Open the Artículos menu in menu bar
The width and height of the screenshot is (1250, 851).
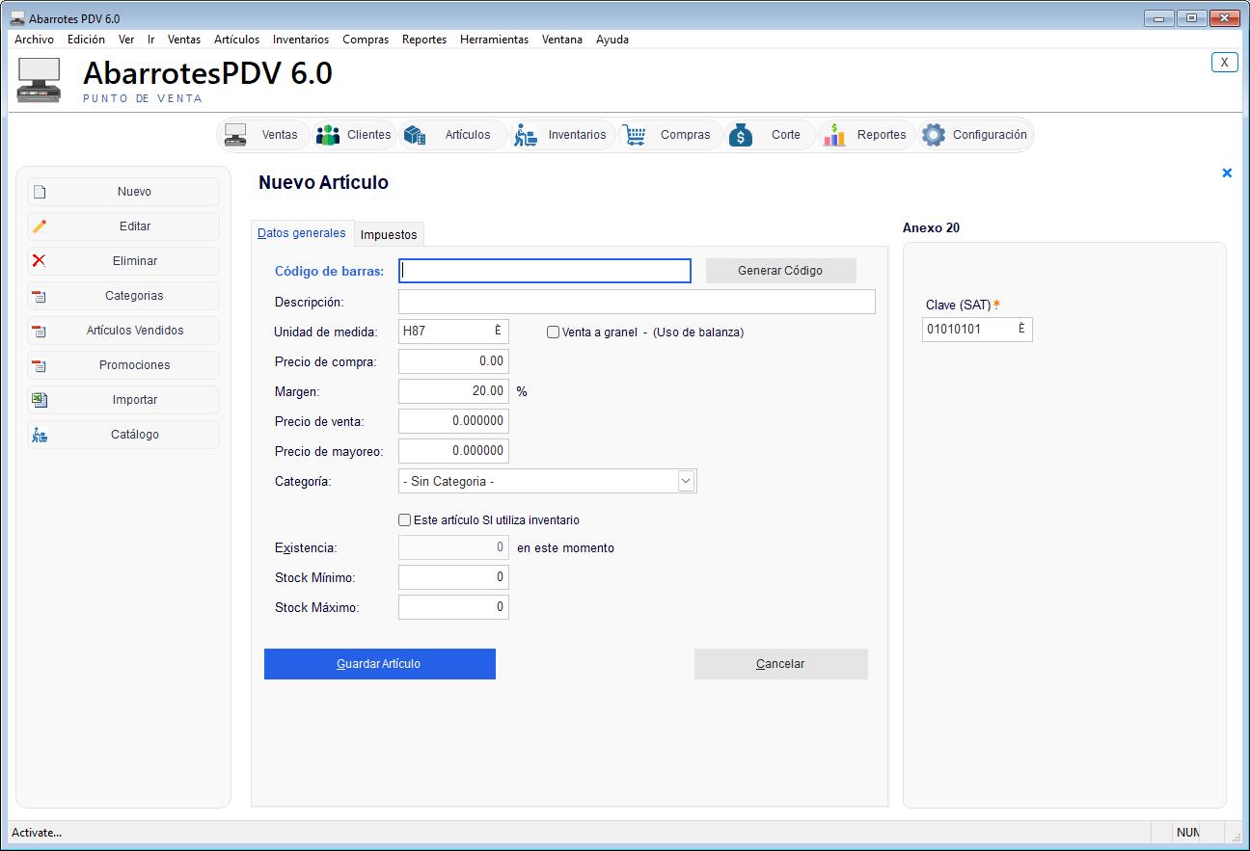[237, 40]
